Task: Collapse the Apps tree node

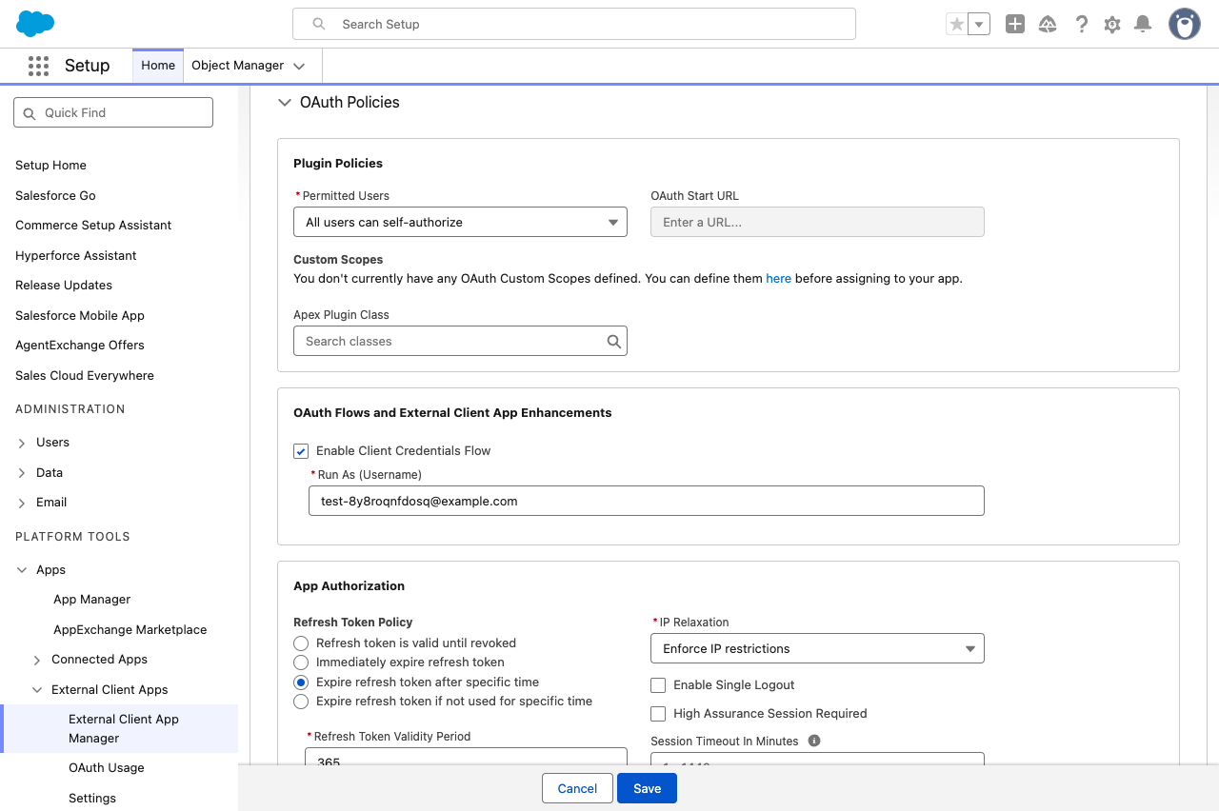Action: (22, 570)
